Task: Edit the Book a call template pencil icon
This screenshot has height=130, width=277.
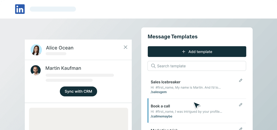Action: (x=241, y=105)
